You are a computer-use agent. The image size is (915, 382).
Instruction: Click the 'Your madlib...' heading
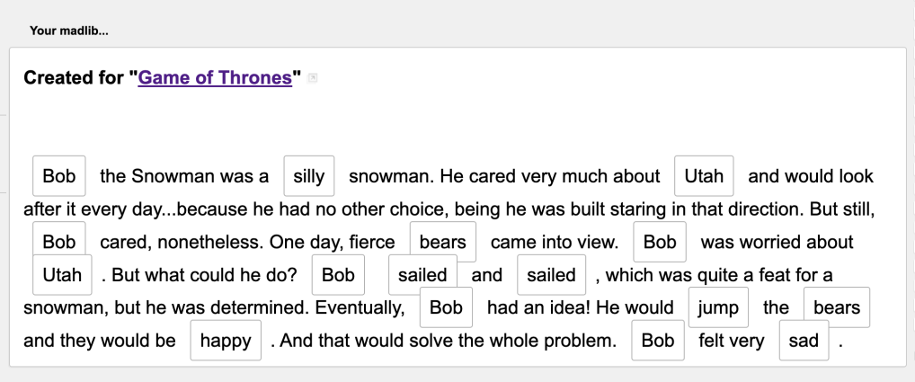coord(69,31)
